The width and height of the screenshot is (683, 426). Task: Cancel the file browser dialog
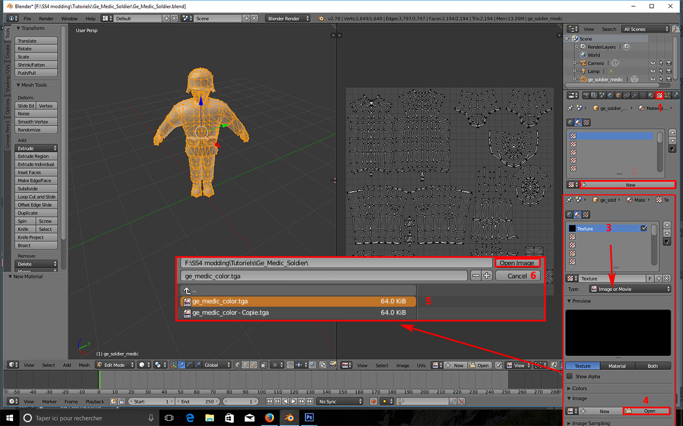click(517, 275)
